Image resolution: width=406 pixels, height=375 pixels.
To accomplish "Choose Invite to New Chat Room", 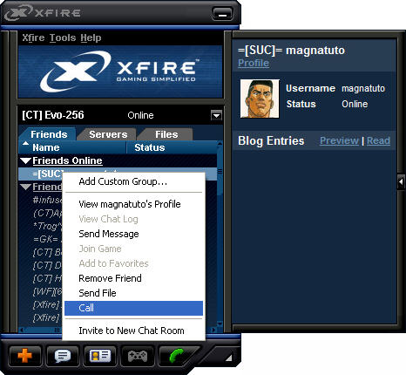I will coord(132,331).
